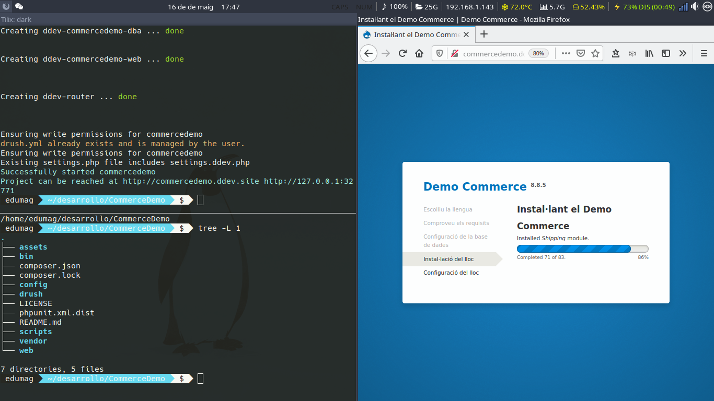Click the insecure connection padlock icon
This screenshot has width=714, height=401.
pyautogui.click(x=454, y=53)
